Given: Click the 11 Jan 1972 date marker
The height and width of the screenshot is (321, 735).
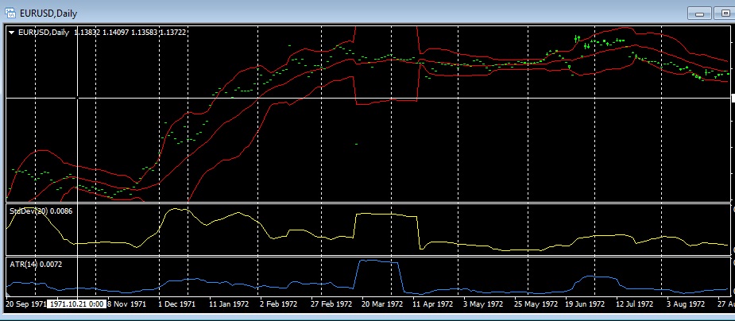Looking at the screenshot, I should (x=228, y=304).
